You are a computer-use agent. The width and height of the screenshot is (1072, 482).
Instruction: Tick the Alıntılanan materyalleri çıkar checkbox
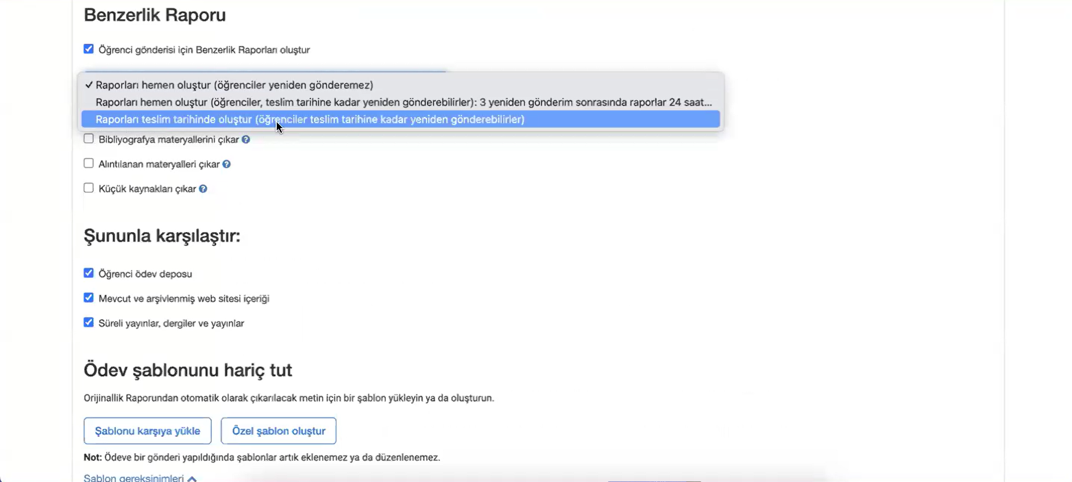[x=88, y=164]
